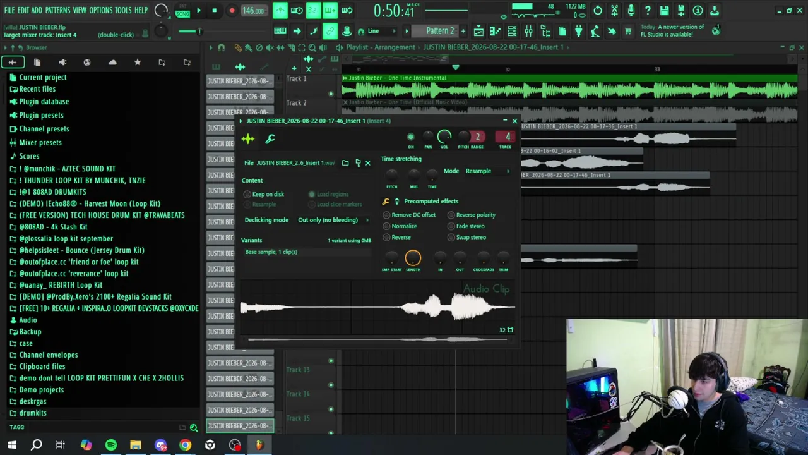Click the playlist draw pencil tool
Viewport: 808px width, 455px height.
pos(238,47)
